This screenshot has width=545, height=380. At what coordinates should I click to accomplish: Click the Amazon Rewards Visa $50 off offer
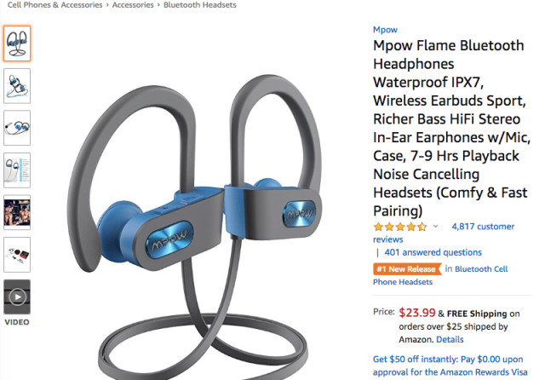450,366
